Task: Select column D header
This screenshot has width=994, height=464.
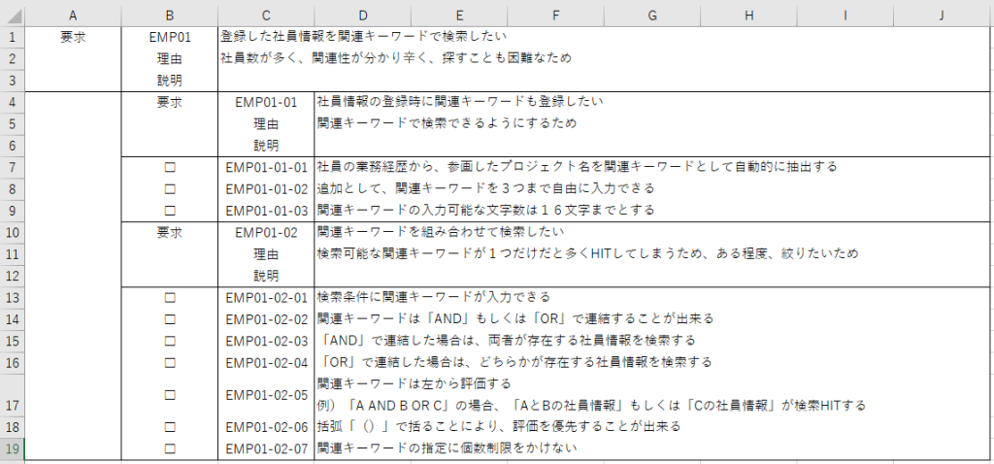Action: [x=362, y=15]
